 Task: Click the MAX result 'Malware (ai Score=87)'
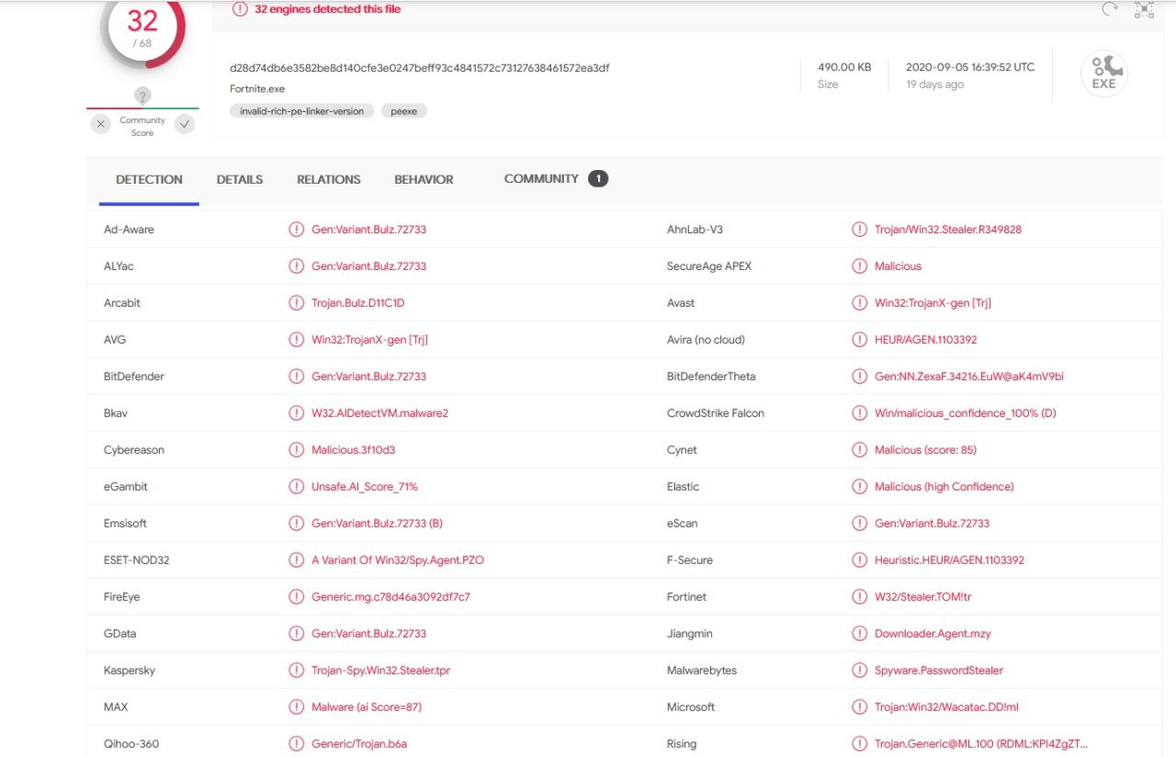pos(367,707)
